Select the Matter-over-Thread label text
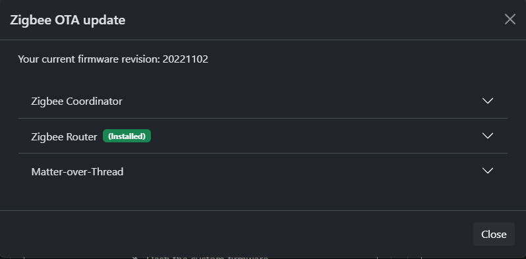Image resolution: width=526 pixels, height=259 pixels. coord(77,171)
